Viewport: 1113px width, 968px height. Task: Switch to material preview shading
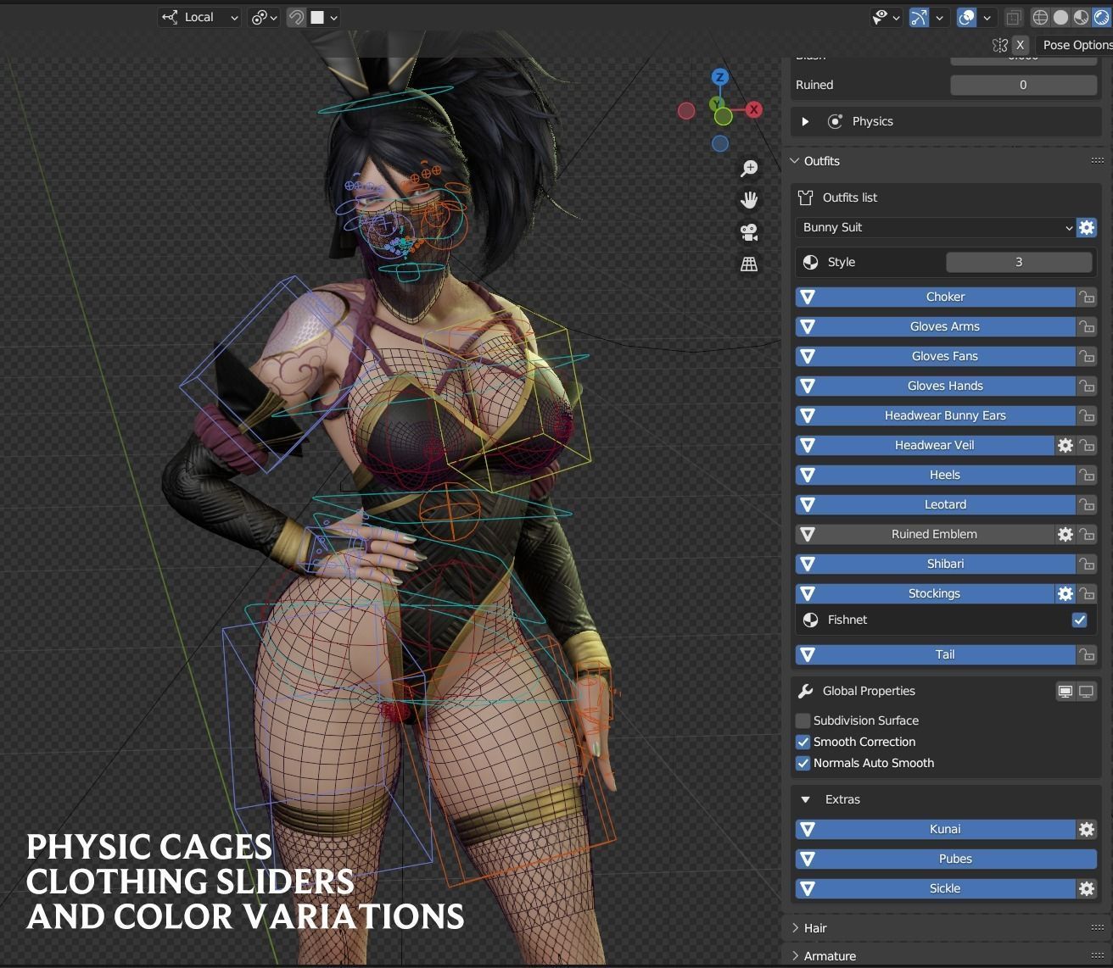[1081, 17]
